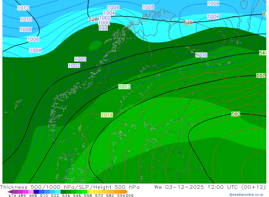Pick the bright yellow legend swatch
This screenshot has width=269, height=197.
(x=90, y=192)
